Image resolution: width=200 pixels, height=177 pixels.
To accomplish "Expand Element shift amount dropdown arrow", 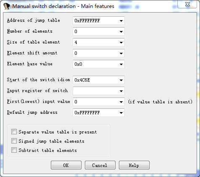I will pos(121,53).
